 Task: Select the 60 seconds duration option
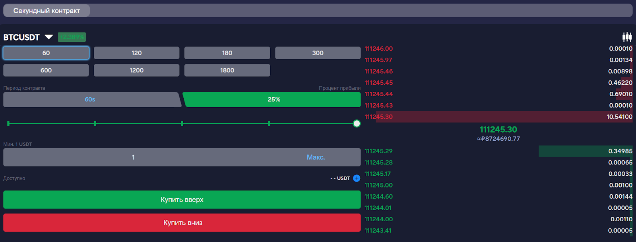tap(46, 53)
